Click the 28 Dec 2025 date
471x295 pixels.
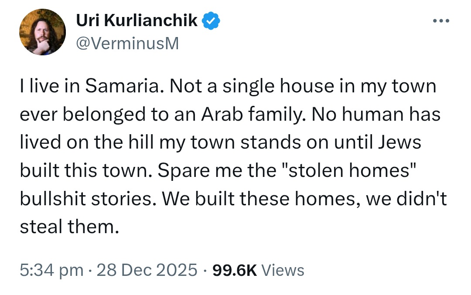tap(147, 270)
